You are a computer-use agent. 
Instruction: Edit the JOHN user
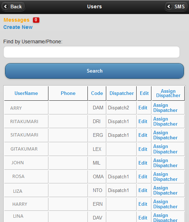(x=143, y=163)
